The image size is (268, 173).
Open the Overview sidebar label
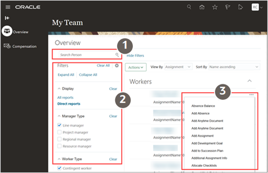(21, 32)
